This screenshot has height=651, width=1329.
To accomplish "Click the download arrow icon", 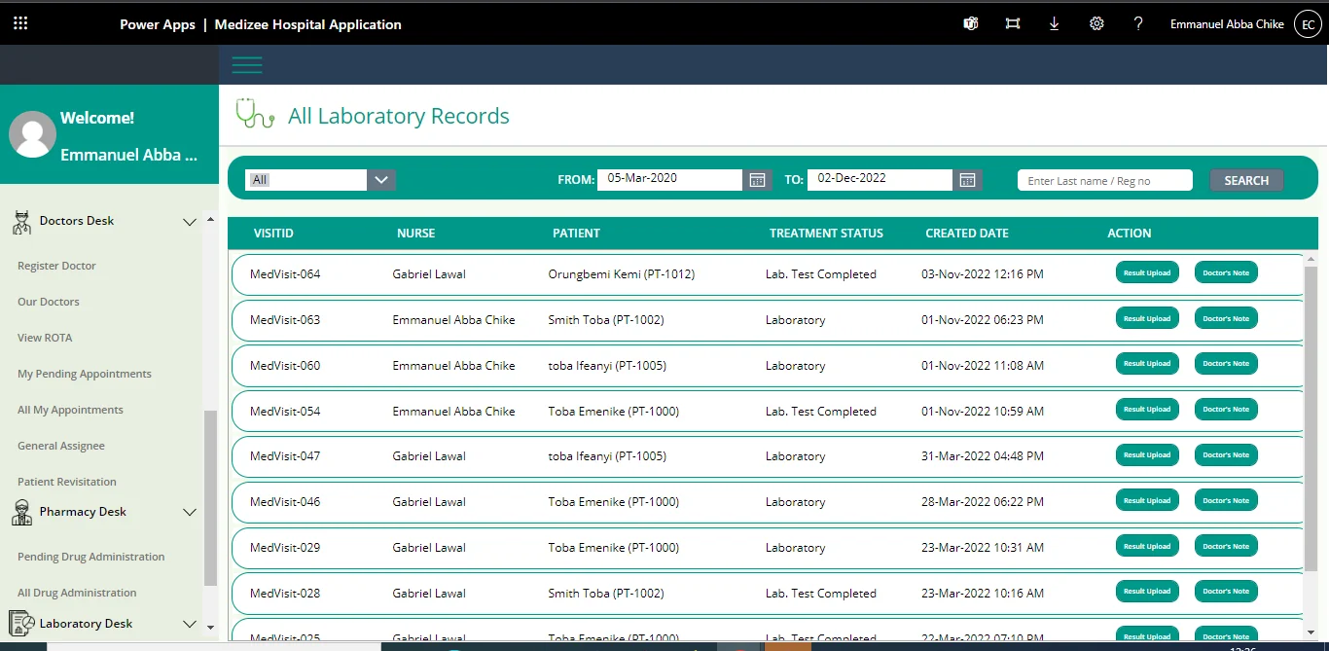I will point(1054,23).
